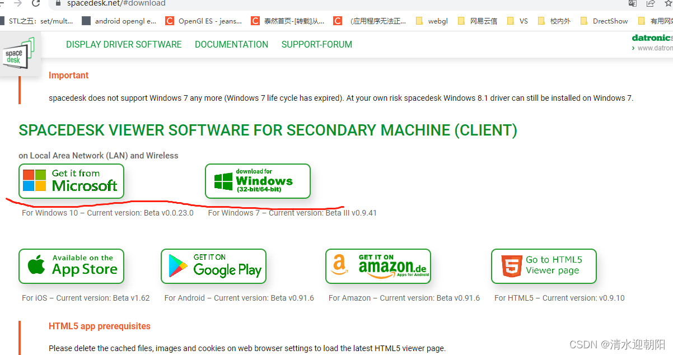Click Available on the App Store button
673x355 pixels.
tap(71, 266)
